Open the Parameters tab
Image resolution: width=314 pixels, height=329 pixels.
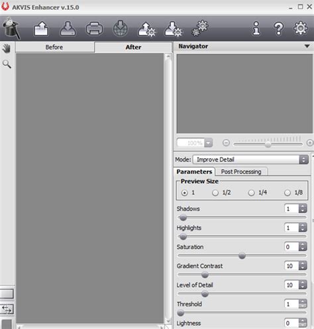(194, 171)
